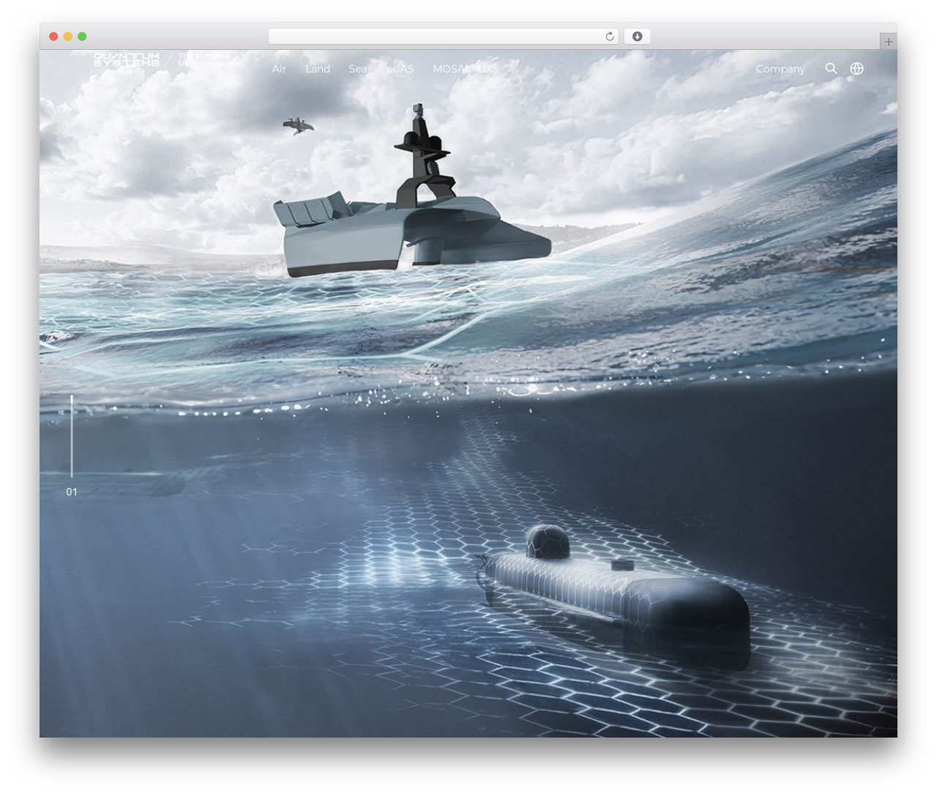The image size is (937, 794).
Task: Maximize the window with green button
Action: pyautogui.click(x=82, y=37)
